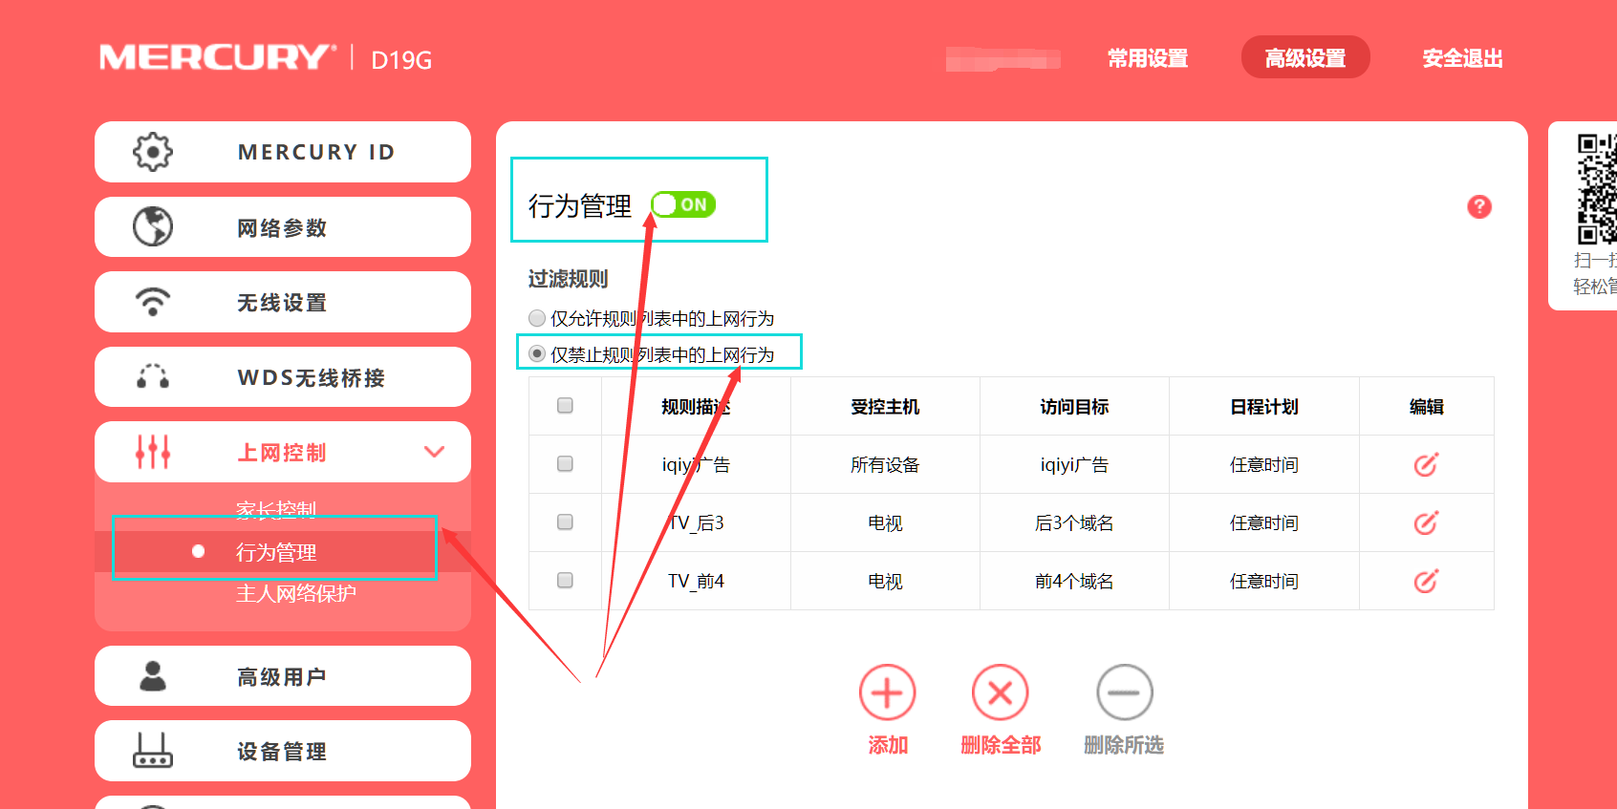
Task: Click the 访问目标 column header
Action: tap(1074, 407)
